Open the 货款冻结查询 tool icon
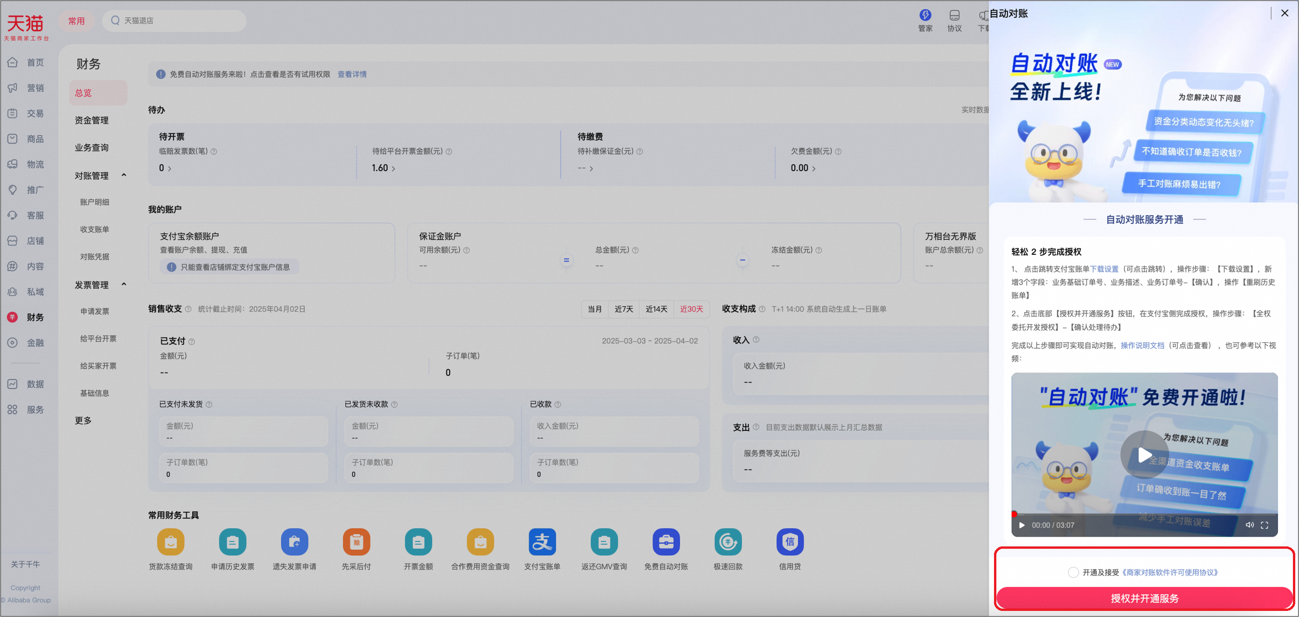 click(170, 541)
